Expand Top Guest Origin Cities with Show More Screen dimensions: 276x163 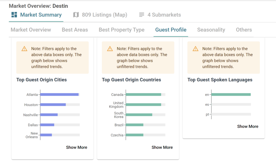click(77, 147)
